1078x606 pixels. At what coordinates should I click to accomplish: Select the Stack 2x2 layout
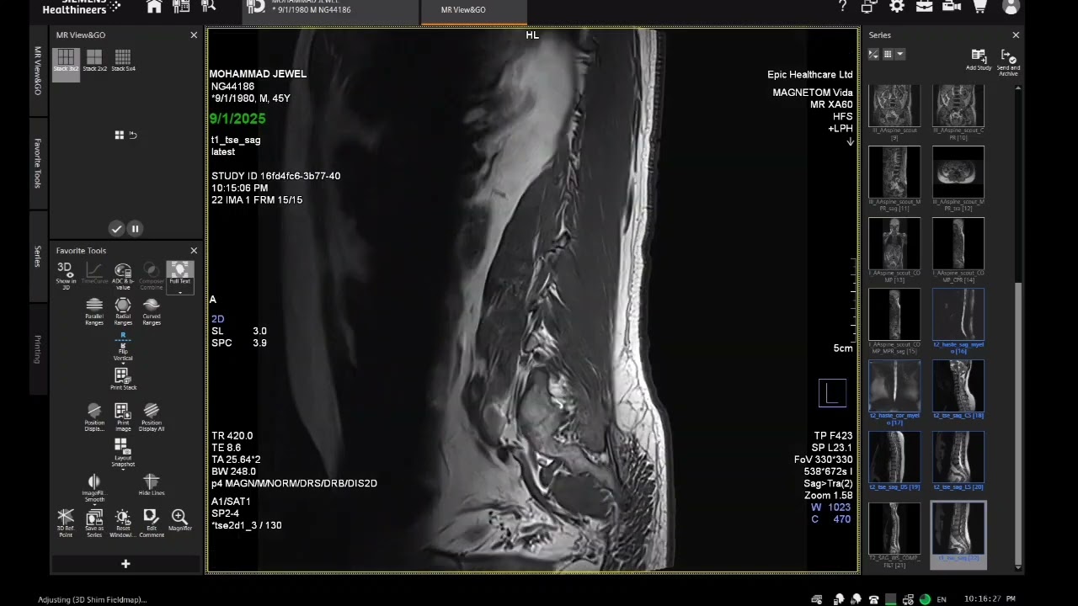tap(94, 61)
